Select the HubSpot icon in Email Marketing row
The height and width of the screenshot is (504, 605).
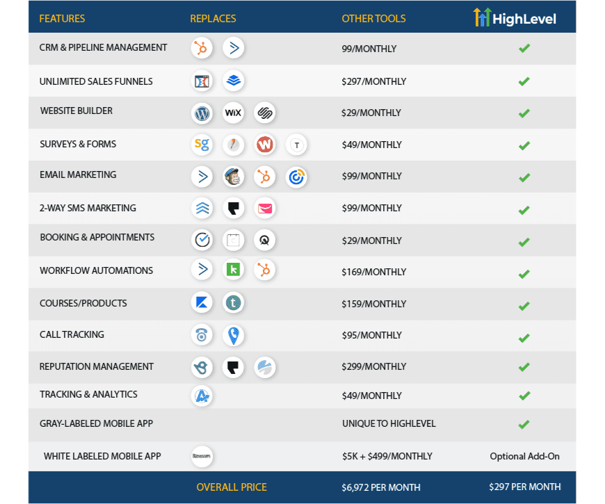click(265, 177)
